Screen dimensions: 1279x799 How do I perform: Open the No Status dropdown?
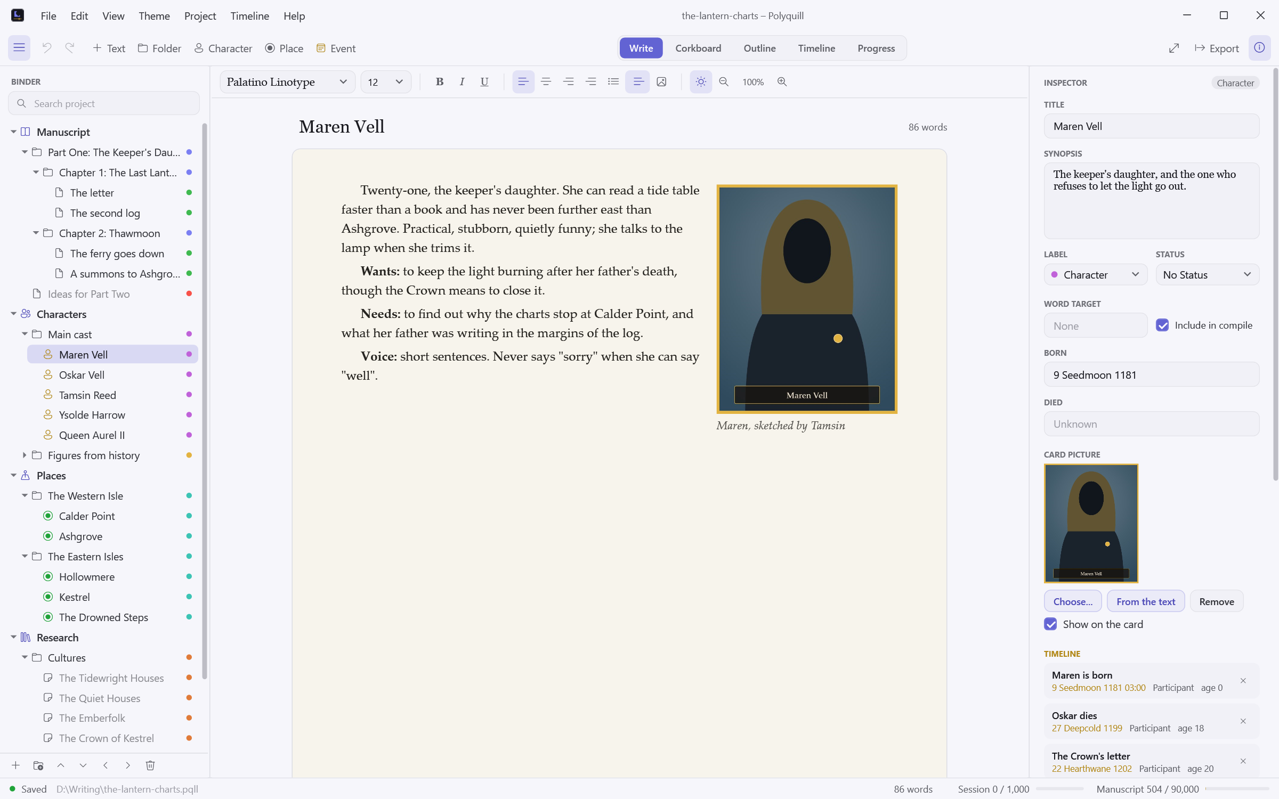pos(1207,275)
